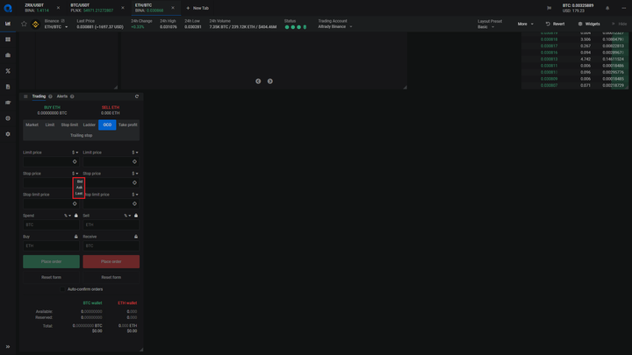Viewport: 632px width, 355px height.
Task: Open the charts icon in left sidebar
Action: click(8, 24)
